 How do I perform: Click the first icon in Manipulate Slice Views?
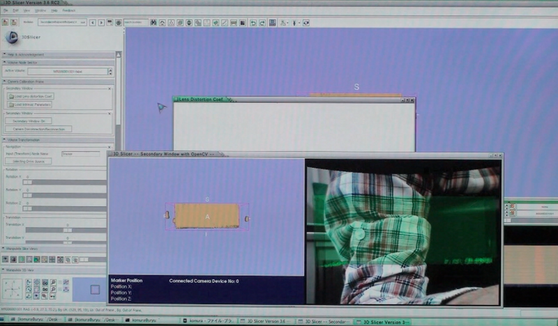coord(5,260)
